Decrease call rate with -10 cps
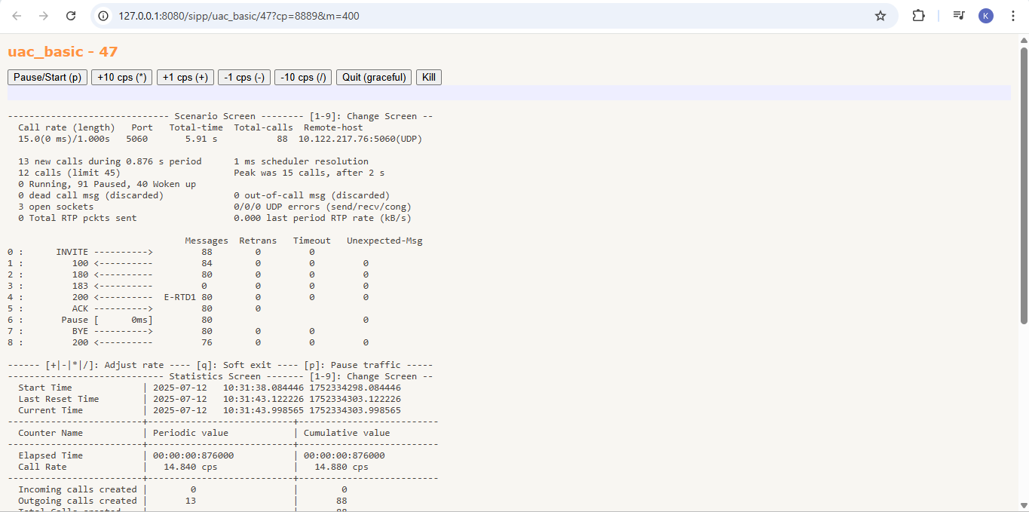This screenshot has height=512, width=1029. coord(302,77)
